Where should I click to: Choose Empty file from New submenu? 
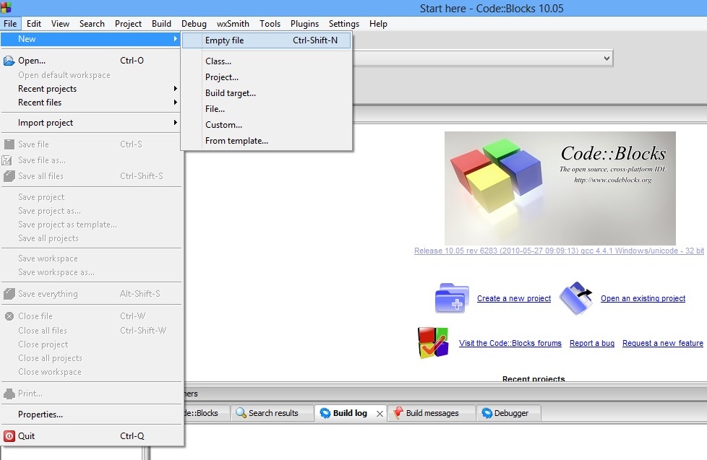(x=267, y=40)
